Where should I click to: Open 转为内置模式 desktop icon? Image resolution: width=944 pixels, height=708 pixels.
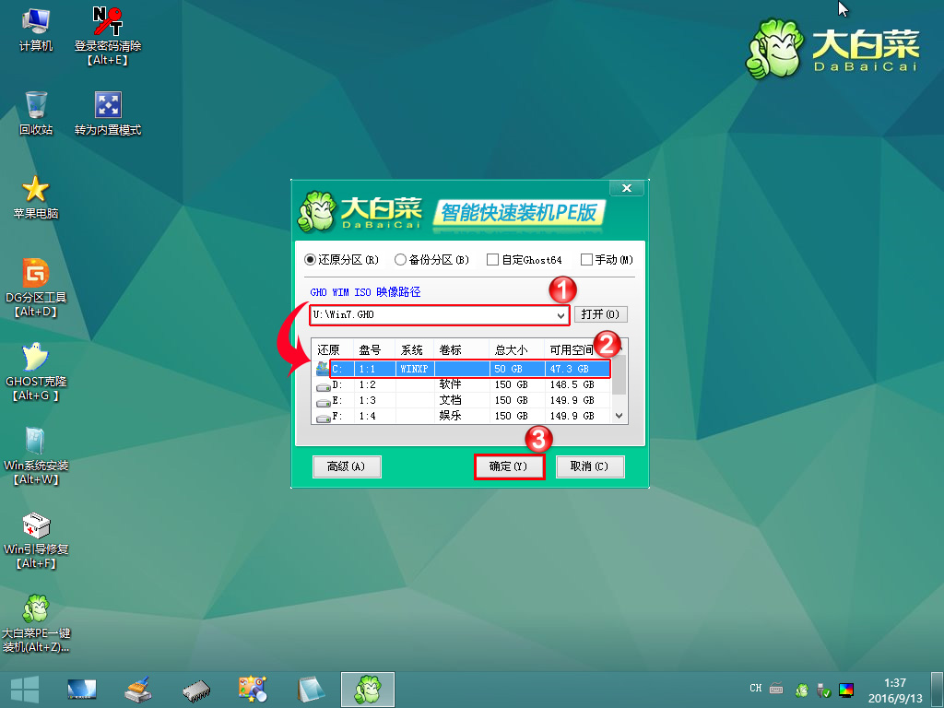coord(107,105)
